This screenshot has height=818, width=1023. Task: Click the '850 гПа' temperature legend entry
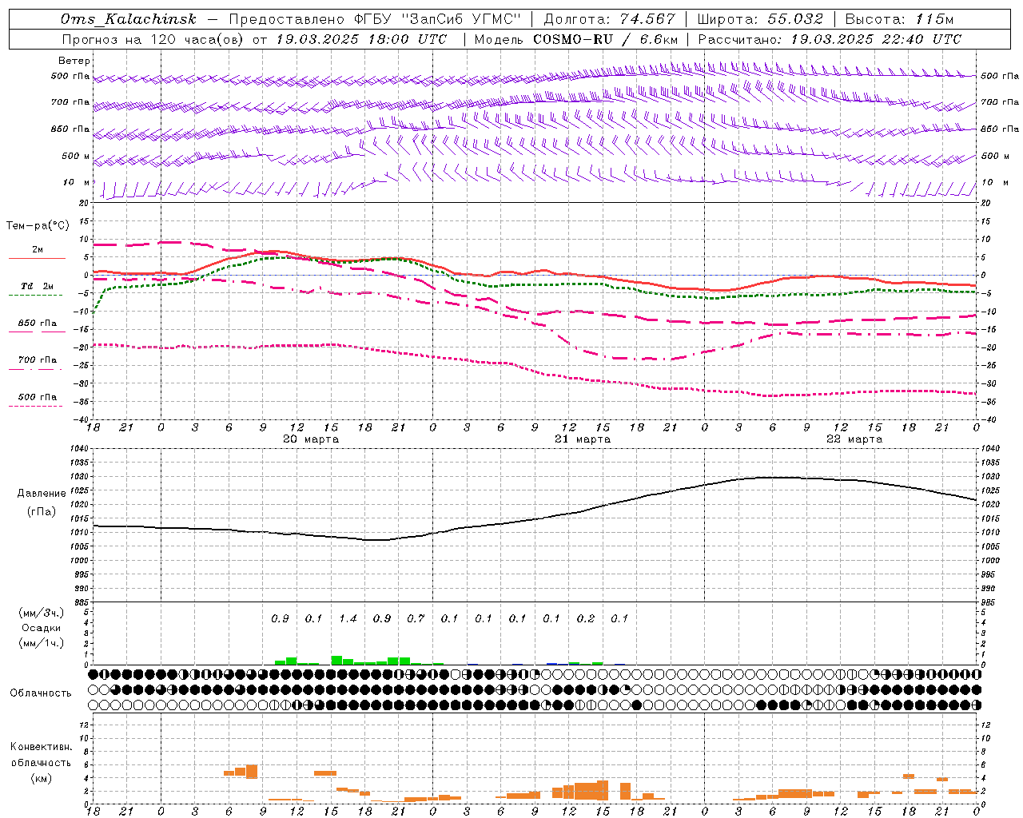pyautogui.click(x=38, y=323)
